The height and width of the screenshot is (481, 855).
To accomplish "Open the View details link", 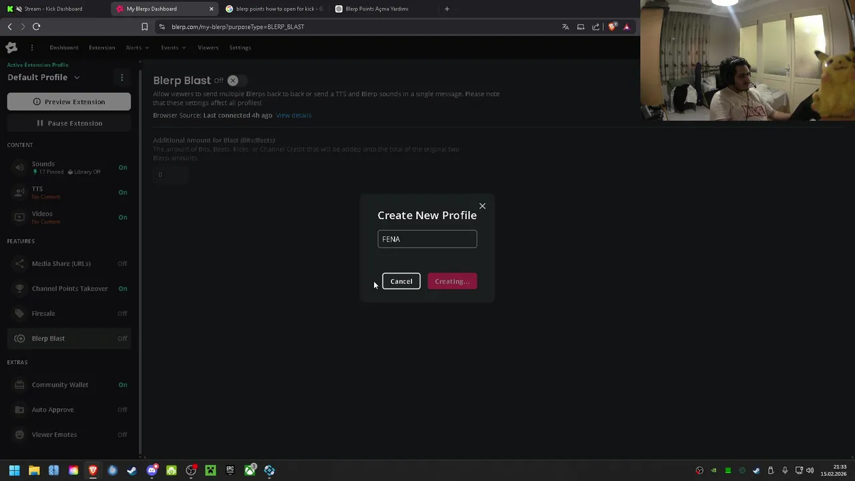I will click(x=293, y=116).
